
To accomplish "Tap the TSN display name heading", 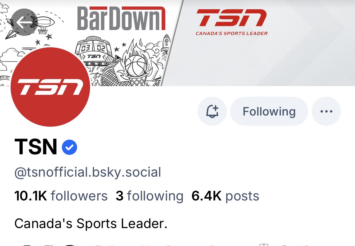I will click(x=36, y=147).
